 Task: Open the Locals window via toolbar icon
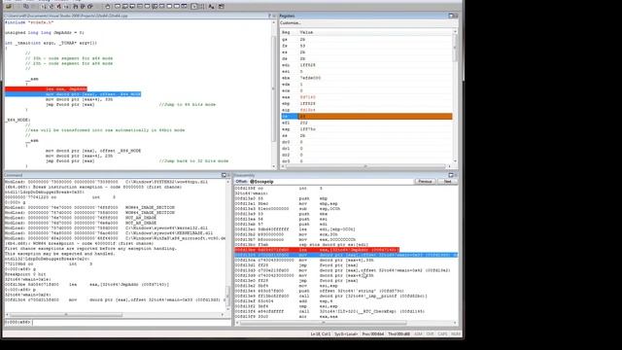click(x=132, y=7)
